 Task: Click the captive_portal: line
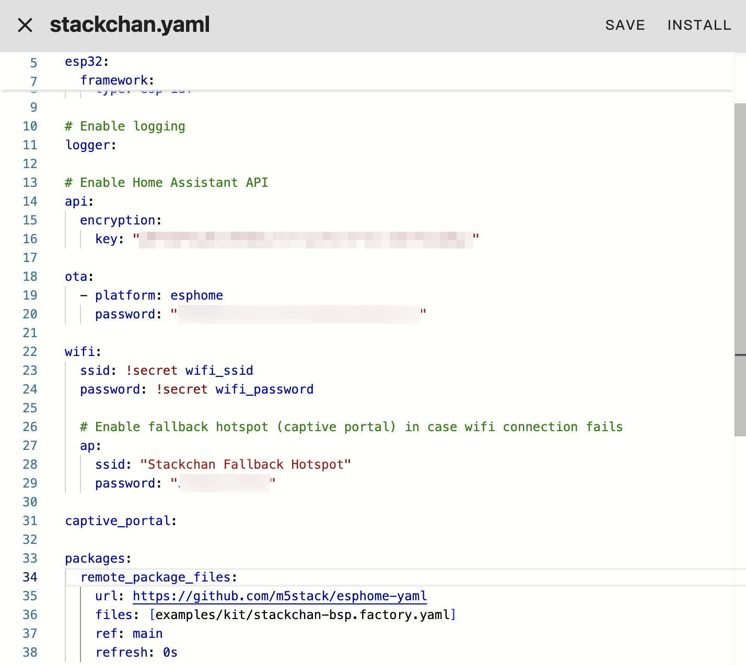(121, 521)
